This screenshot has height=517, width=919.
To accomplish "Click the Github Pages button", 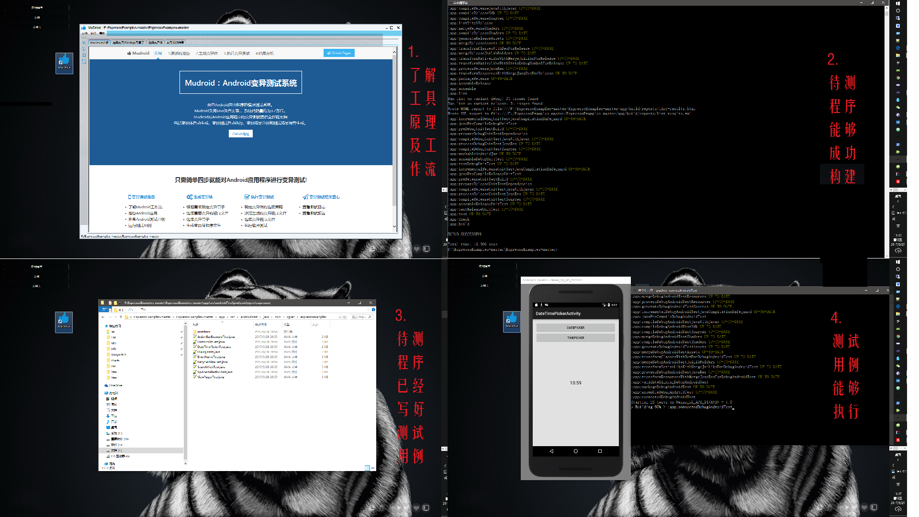I will 339,53.
